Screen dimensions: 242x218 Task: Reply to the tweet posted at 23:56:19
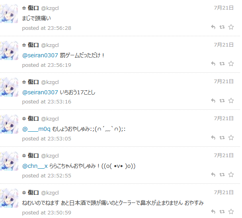(x=213, y=64)
